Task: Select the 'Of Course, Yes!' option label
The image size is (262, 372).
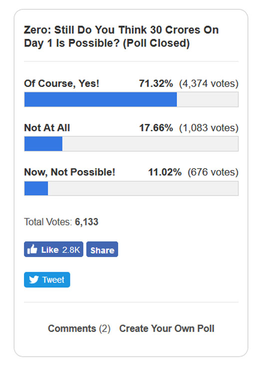Action: (x=61, y=83)
